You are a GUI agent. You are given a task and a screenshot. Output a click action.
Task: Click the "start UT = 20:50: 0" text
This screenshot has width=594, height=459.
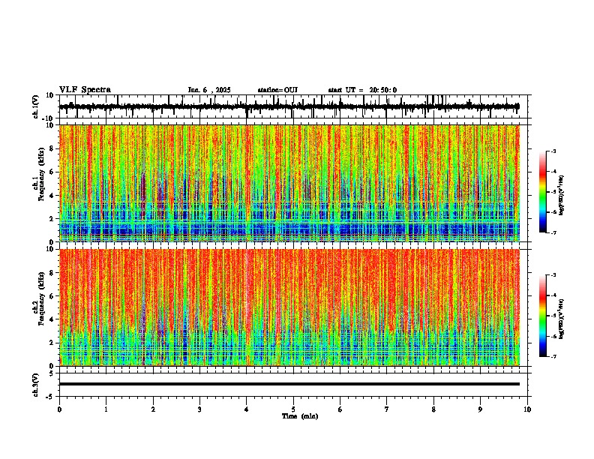pyautogui.click(x=362, y=90)
